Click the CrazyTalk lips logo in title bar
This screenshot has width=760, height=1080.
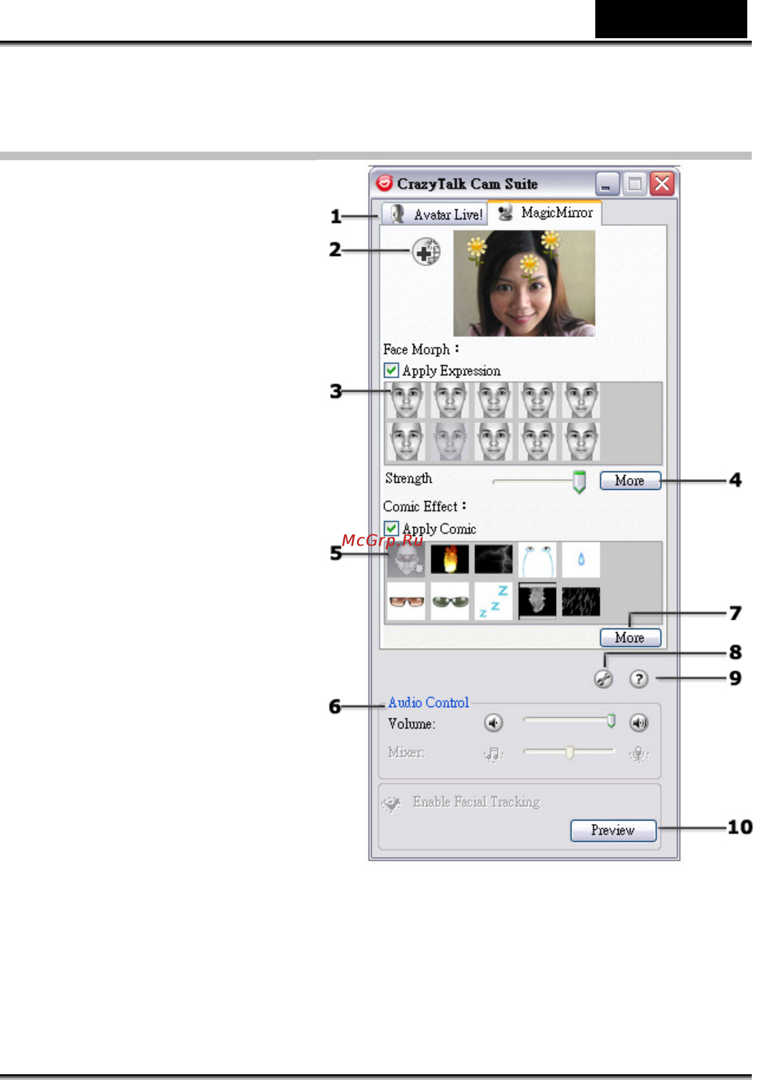coord(385,182)
